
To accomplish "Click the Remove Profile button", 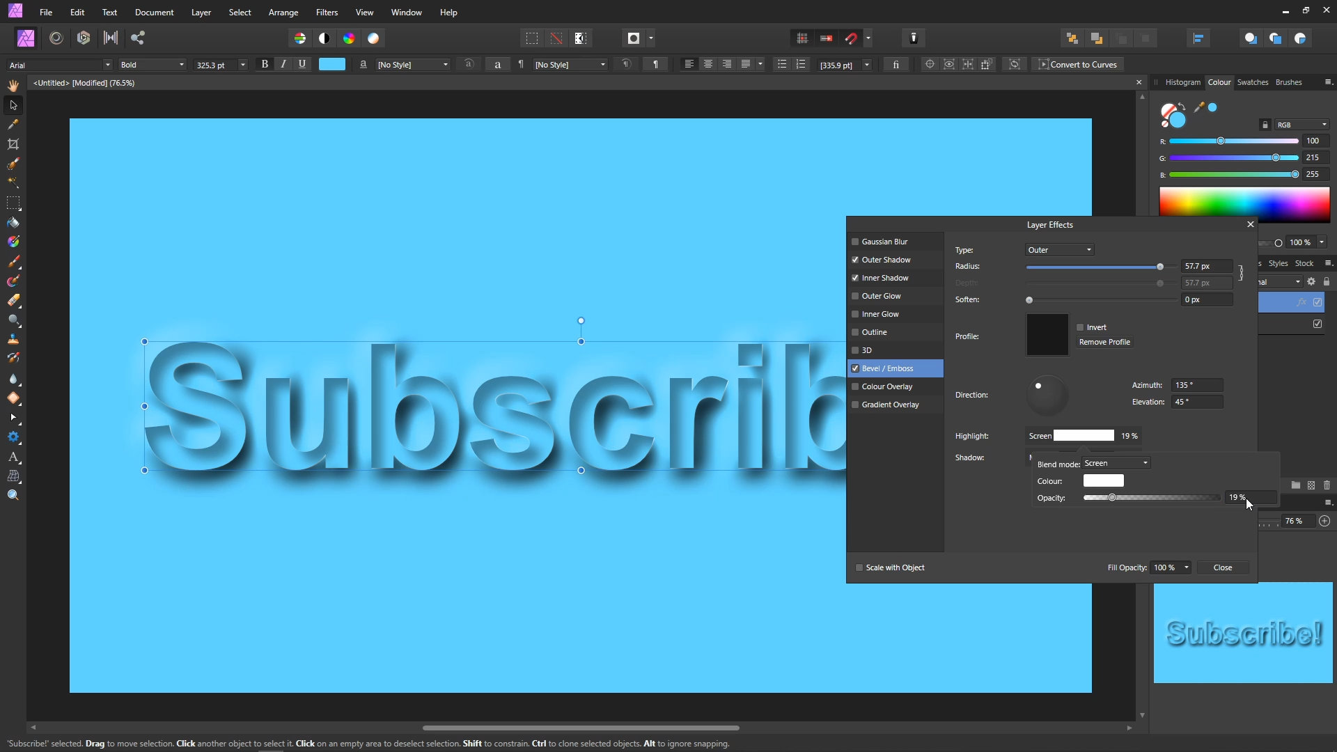I will [x=1104, y=342].
